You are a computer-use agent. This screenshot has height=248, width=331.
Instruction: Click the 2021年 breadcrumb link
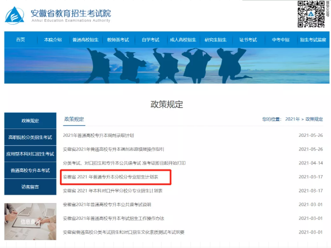coord(292,120)
